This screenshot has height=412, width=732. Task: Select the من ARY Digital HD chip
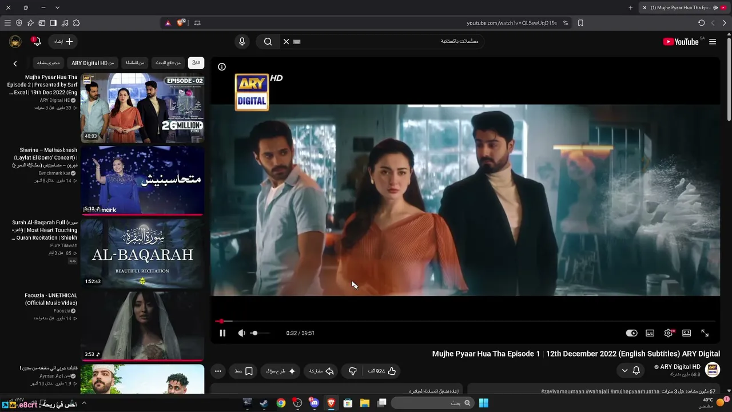click(x=93, y=62)
